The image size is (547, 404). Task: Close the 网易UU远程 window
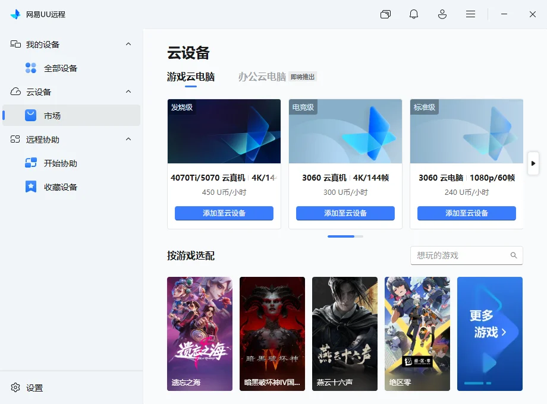point(532,14)
